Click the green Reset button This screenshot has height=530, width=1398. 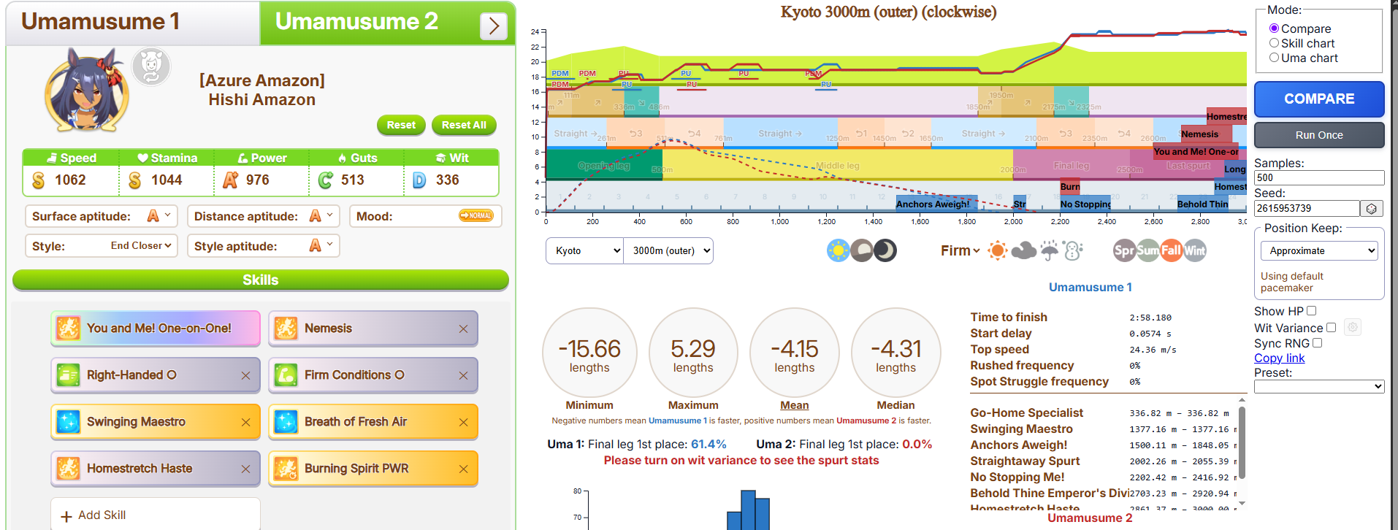401,125
